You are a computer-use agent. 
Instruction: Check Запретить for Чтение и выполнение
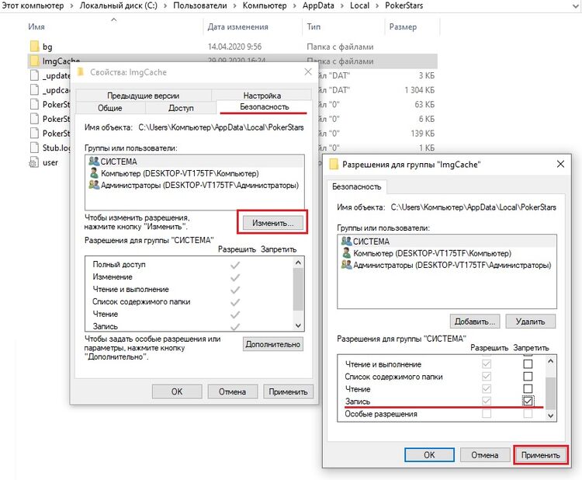(x=528, y=364)
